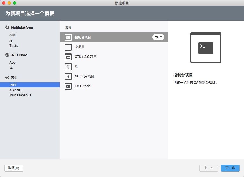Click the 控制台项目 template icon
The height and width of the screenshot is (177, 244).
tap(68, 37)
